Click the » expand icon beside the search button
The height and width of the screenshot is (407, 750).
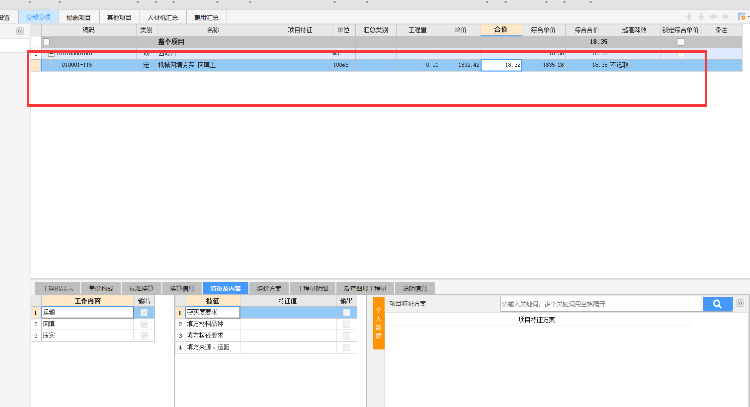[740, 303]
